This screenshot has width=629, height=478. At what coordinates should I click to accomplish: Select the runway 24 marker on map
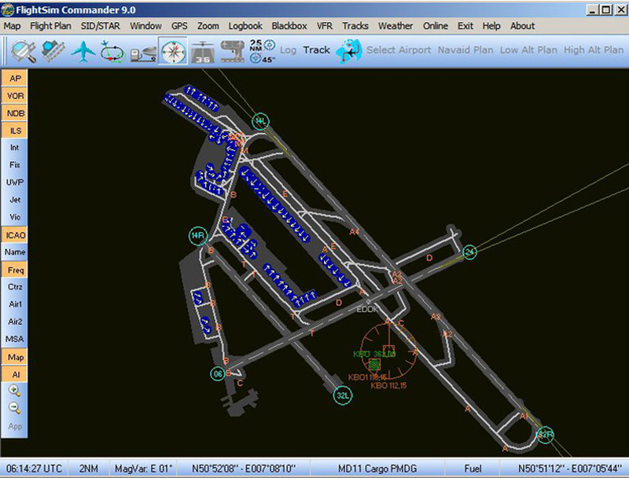(469, 252)
